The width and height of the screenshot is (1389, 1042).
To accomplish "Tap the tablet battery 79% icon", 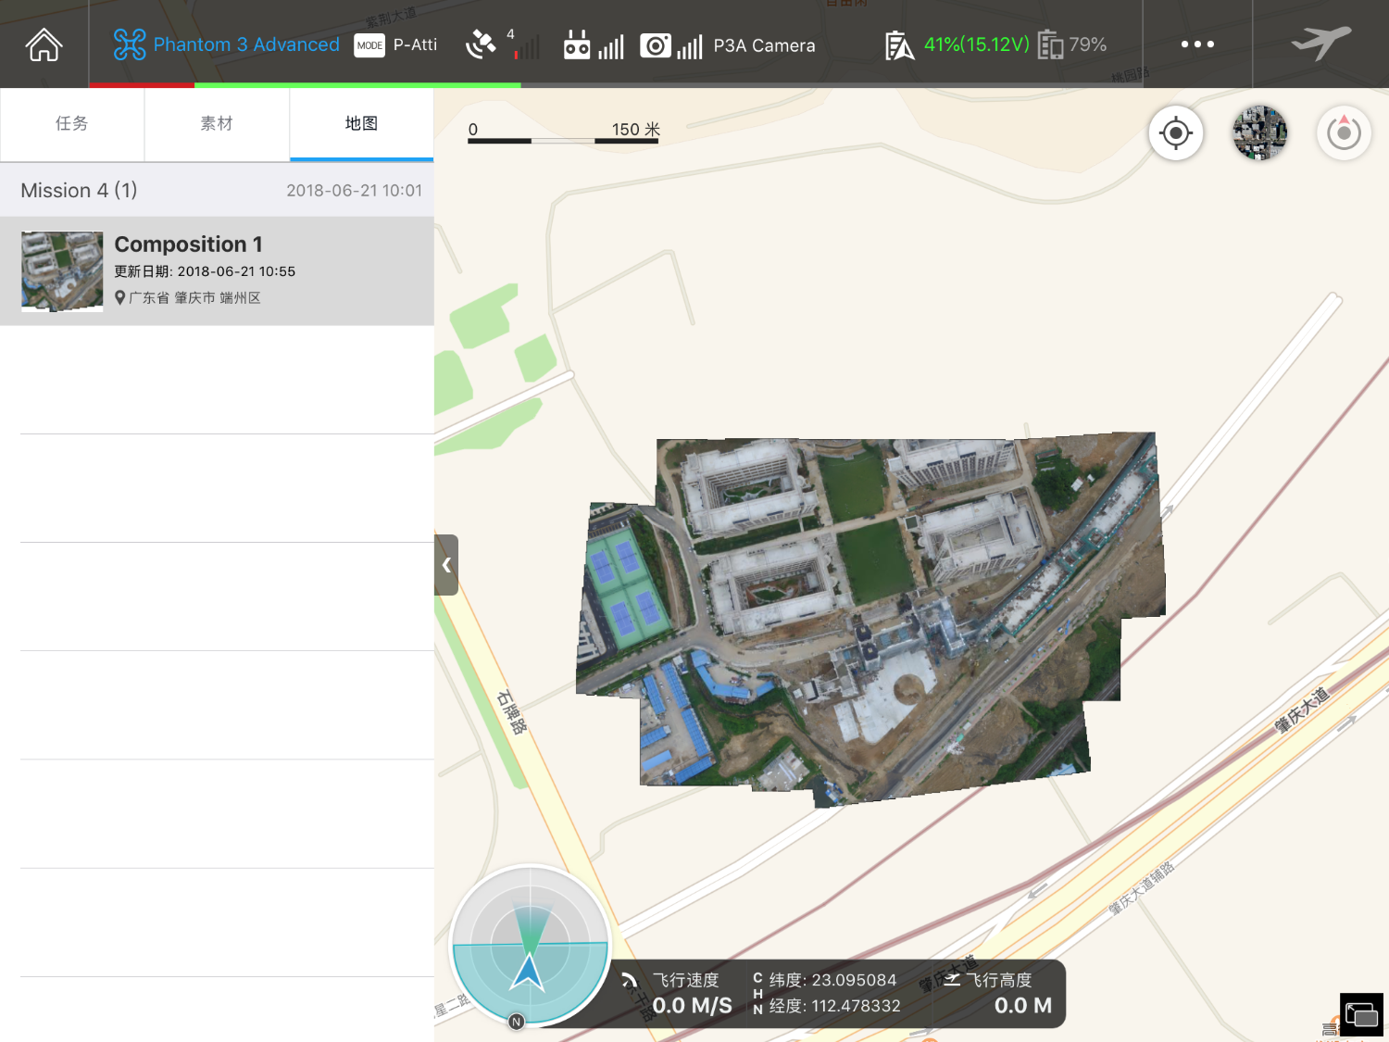I will pos(1050,44).
